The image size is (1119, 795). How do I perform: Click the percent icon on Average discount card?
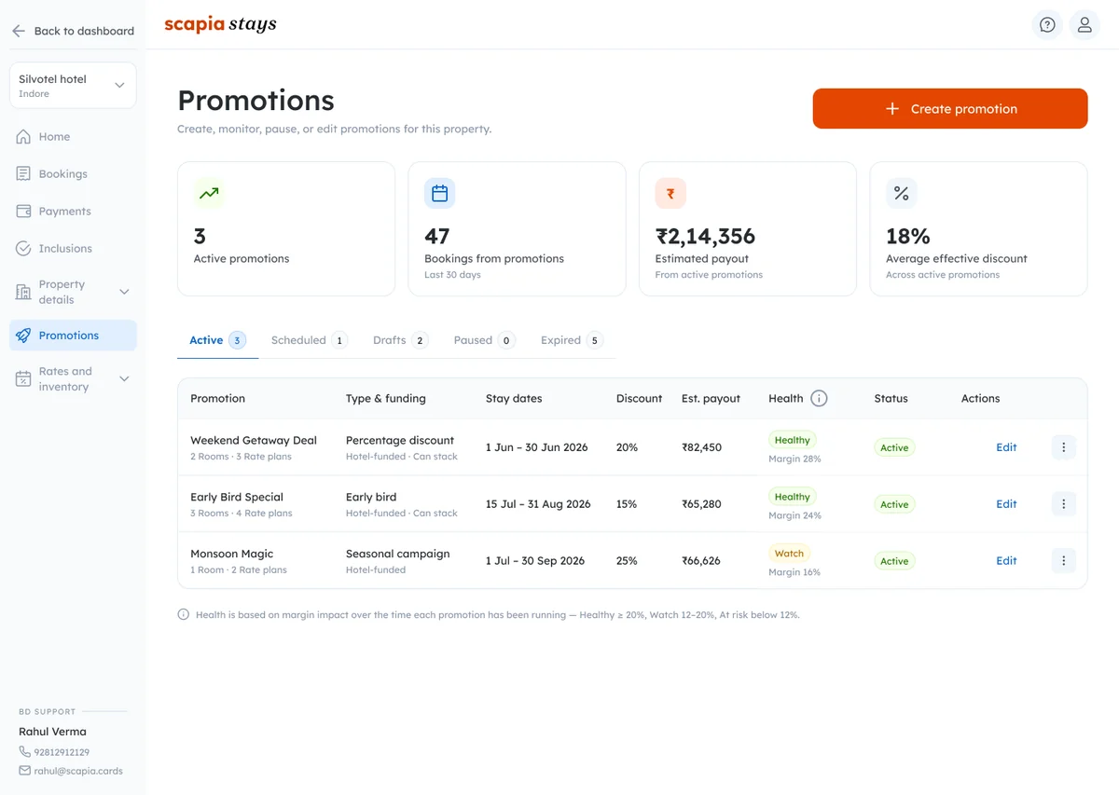click(x=902, y=194)
